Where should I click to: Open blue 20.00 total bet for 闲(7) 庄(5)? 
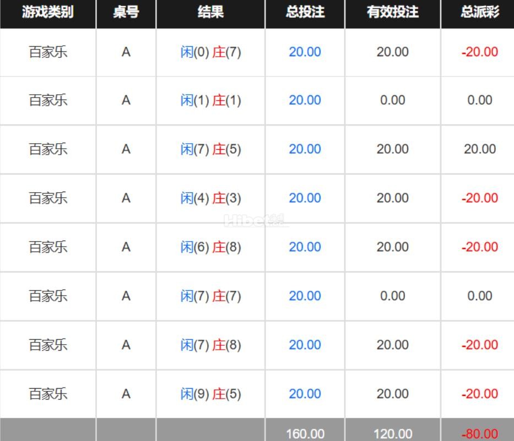[x=305, y=149]
